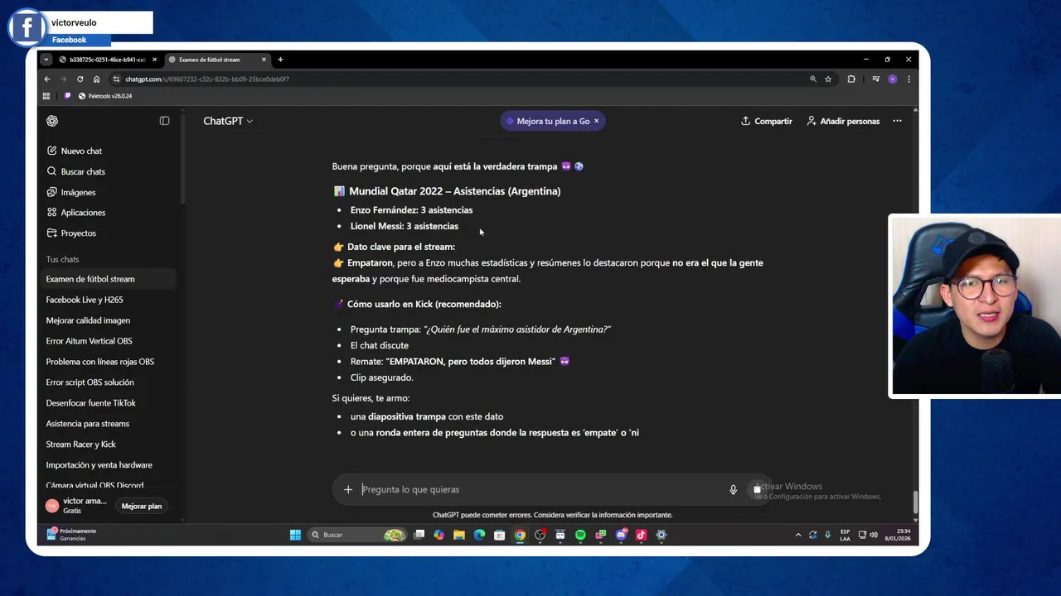Viewport: 1061px width, 596px height.
Task: Open the tab search dropdown arrow
Action: 46,60
